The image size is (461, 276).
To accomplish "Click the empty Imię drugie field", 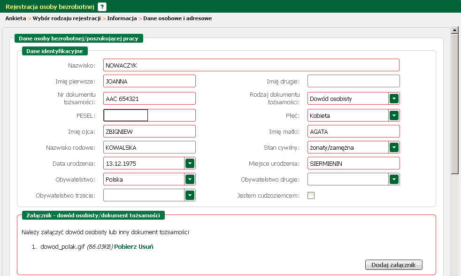I will pos(353,81).
